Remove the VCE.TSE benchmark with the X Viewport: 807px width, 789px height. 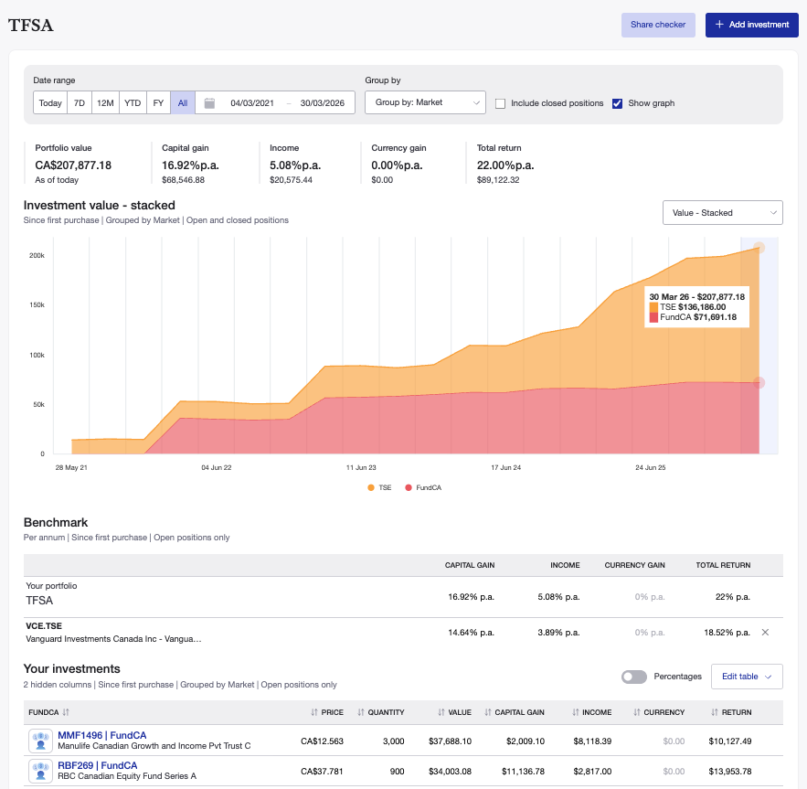765,632
